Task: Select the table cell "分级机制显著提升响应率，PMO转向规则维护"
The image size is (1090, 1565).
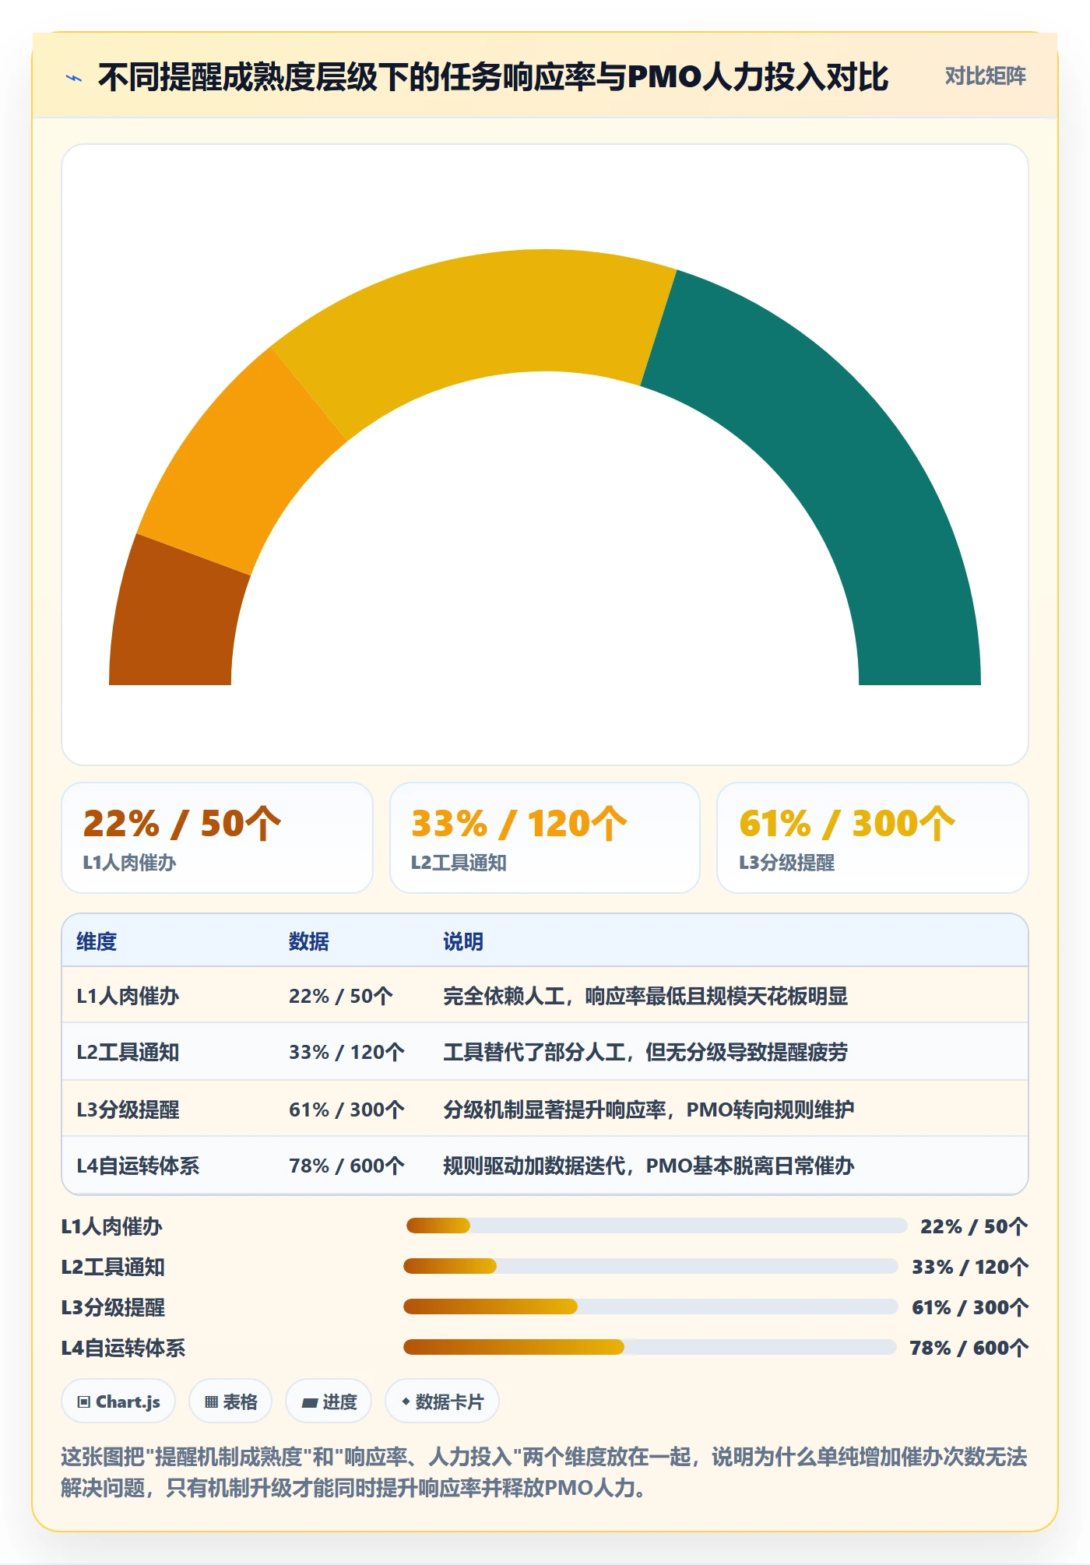Action: (649, 1109)
